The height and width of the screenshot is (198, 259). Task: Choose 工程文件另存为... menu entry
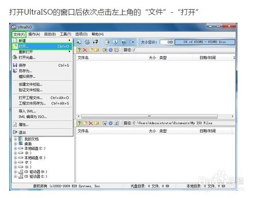[x=42, y=103]
